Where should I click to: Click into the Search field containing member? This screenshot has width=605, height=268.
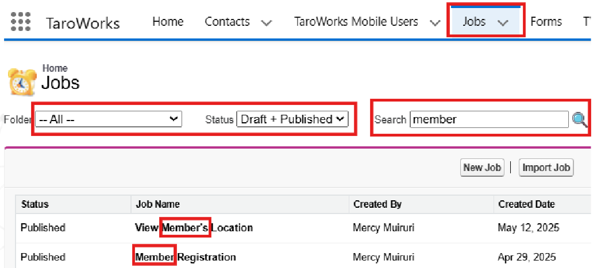pos(489,119)
